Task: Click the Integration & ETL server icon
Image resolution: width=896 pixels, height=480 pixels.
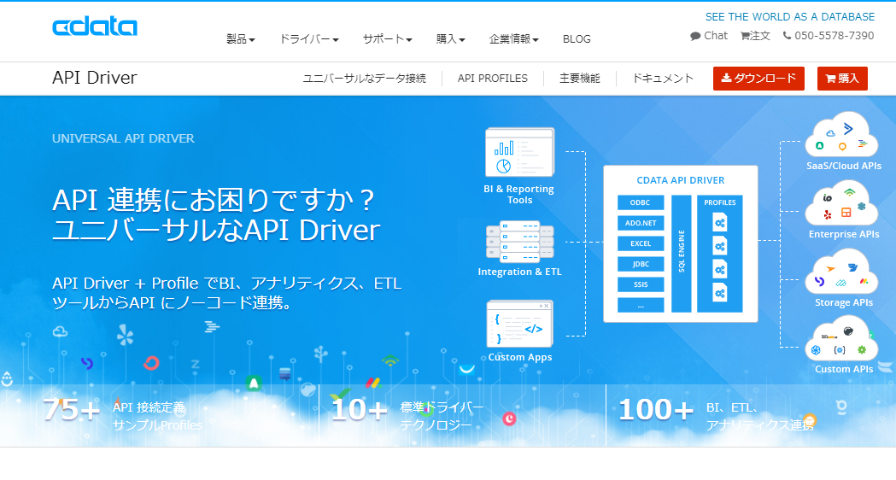Action: 519,241
